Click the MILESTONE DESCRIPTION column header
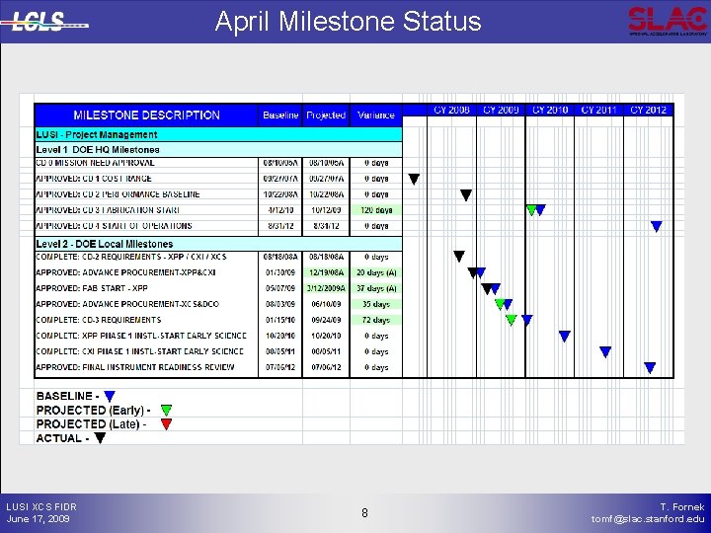This screenshot has width=711, height=533. 146,115
